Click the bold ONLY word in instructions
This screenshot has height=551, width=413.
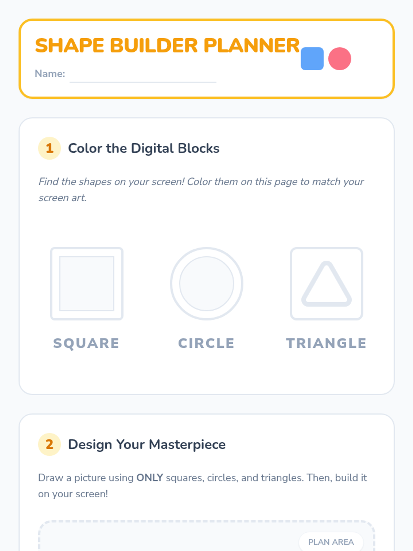pos(150,478)
